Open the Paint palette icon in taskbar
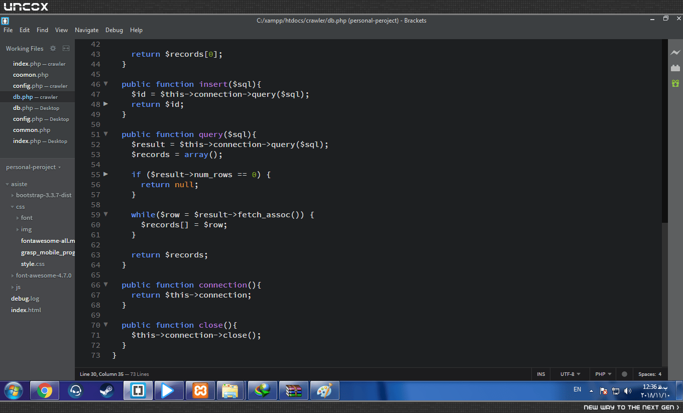 point(325,390)
